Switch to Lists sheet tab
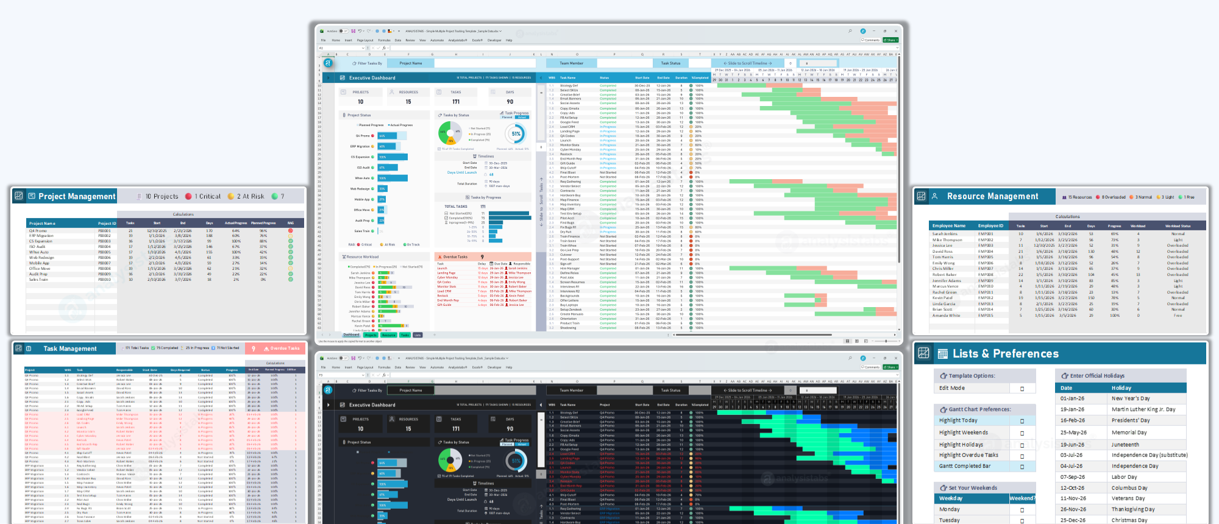The image size is (1219, 524). click(x=418, y=335)
